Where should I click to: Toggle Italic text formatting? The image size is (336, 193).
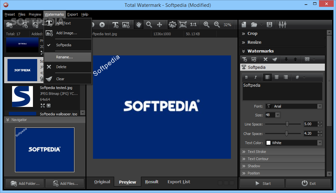(x=255, y=77)
